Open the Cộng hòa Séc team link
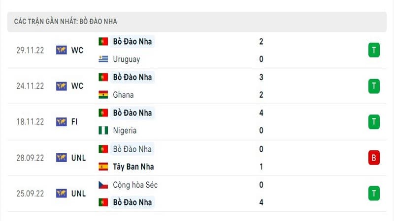The width and height of the screenshot is (394, 221). [x=135, y=185]
